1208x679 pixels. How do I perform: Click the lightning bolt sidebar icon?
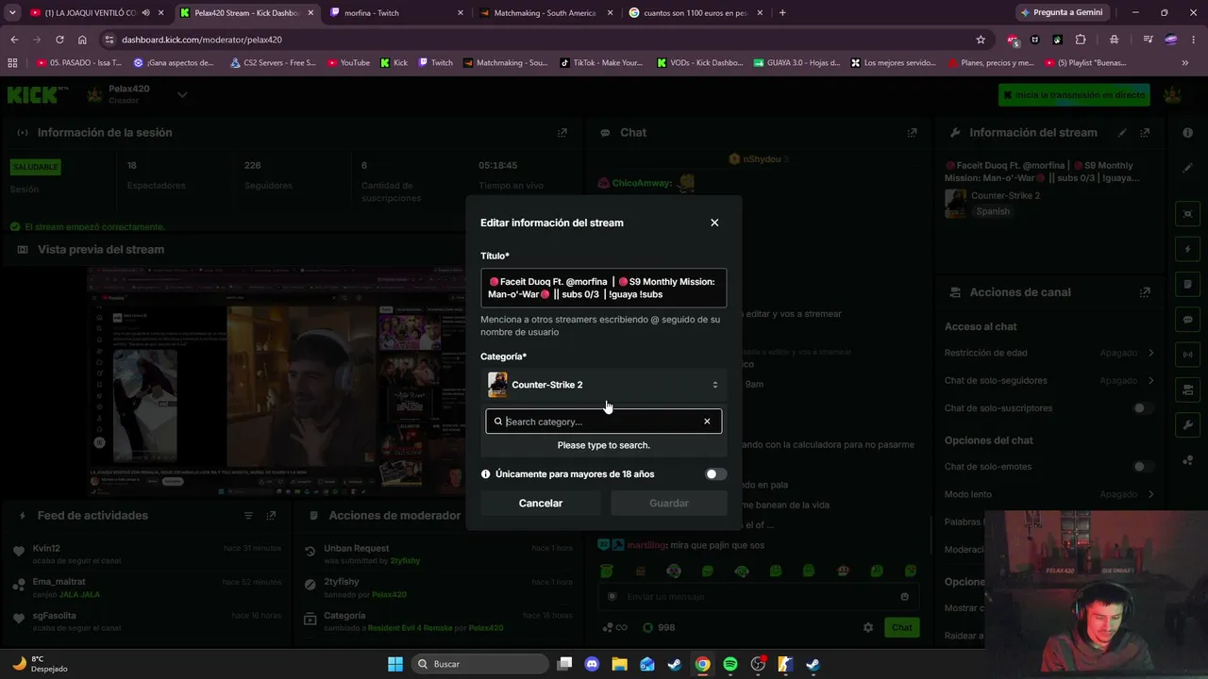[x=1188, y=250]
